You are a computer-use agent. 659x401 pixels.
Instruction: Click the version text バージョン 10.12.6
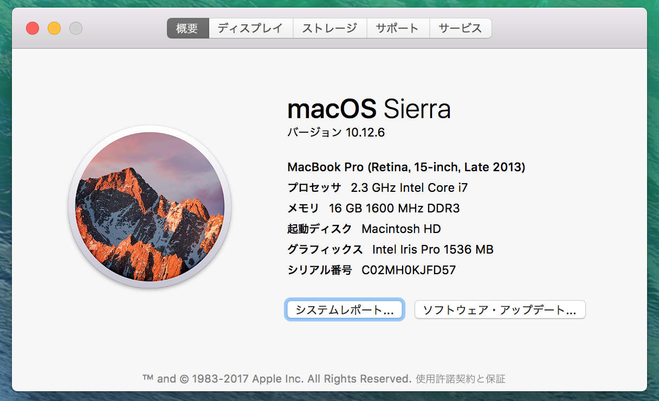click(336, 132)
